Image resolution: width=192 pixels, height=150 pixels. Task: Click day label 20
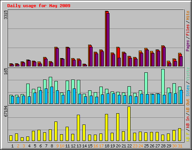[x=118, y=146]
